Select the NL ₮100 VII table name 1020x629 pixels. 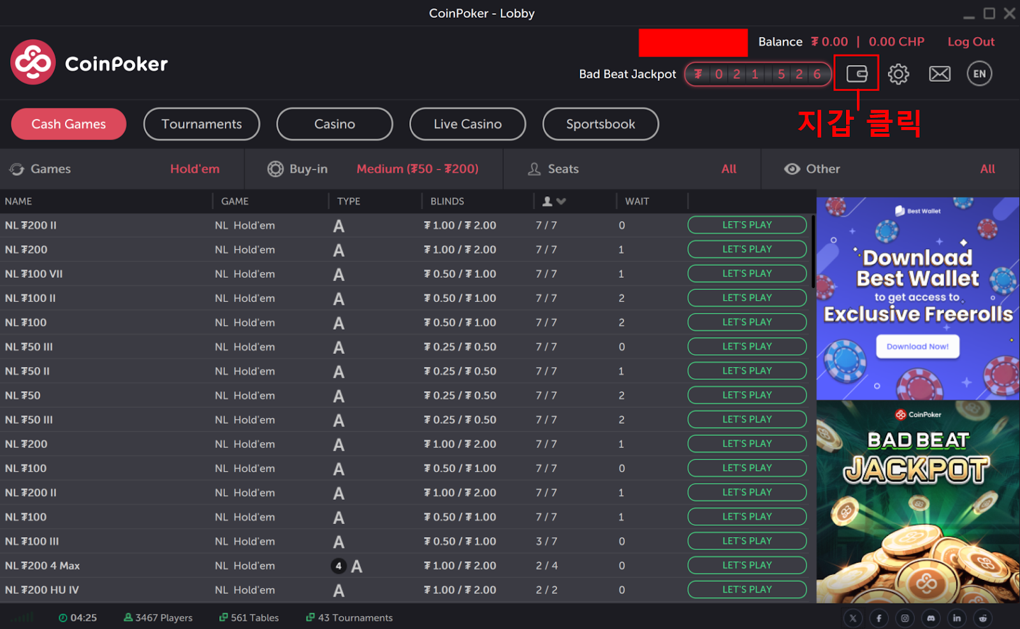tap(34, 274)
